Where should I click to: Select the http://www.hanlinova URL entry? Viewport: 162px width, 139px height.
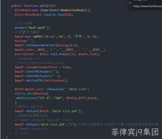pyautogui.click(x=147, y=6)
